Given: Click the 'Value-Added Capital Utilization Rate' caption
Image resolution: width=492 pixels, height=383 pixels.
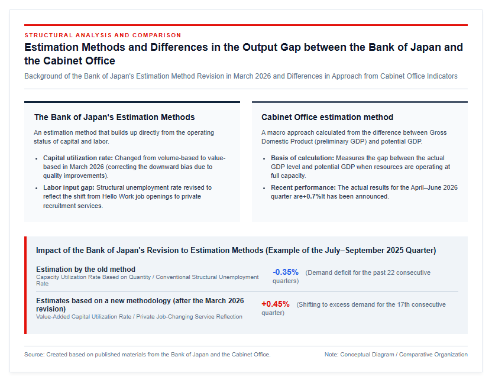Looking at the screenshot, I should pos(139,317).
